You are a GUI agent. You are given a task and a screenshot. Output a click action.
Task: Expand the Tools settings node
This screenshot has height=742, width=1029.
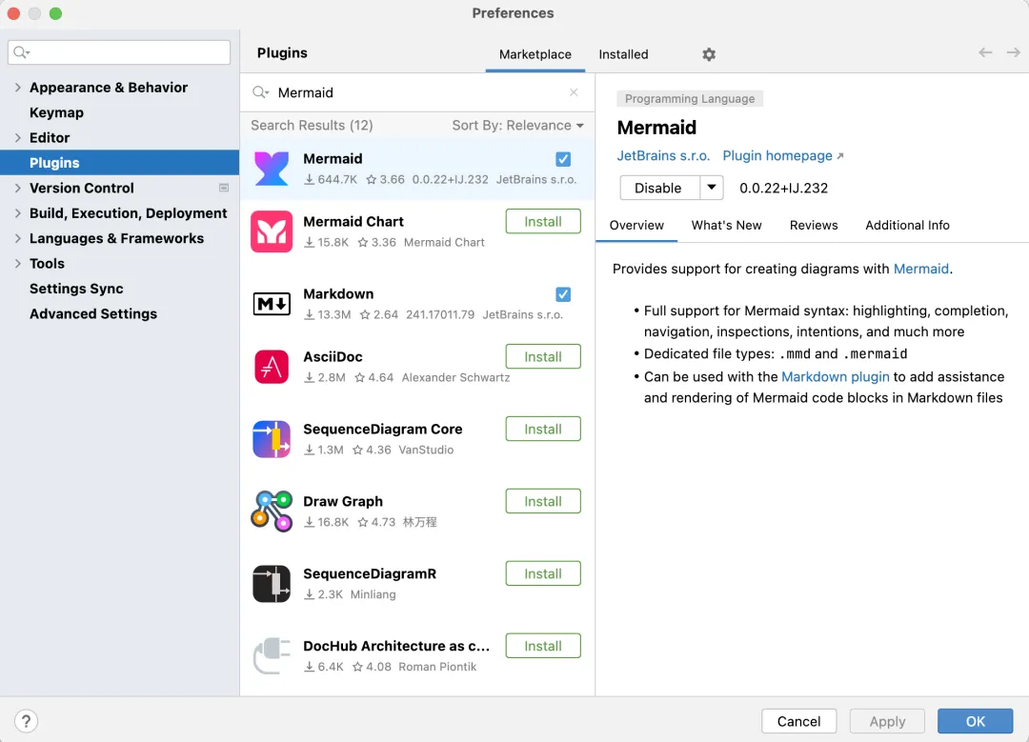click(18, 264)
